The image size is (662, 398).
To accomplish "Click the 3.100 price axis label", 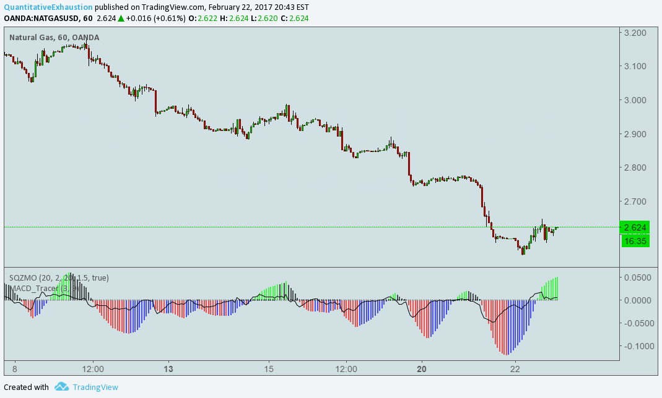I will 635,66.
